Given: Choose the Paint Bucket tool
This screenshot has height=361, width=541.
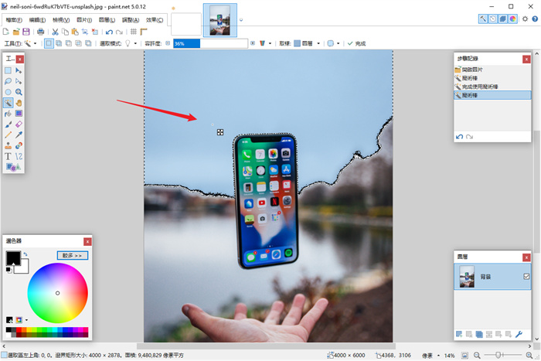Looking at the screenshot, I should [x=9, y=114].
